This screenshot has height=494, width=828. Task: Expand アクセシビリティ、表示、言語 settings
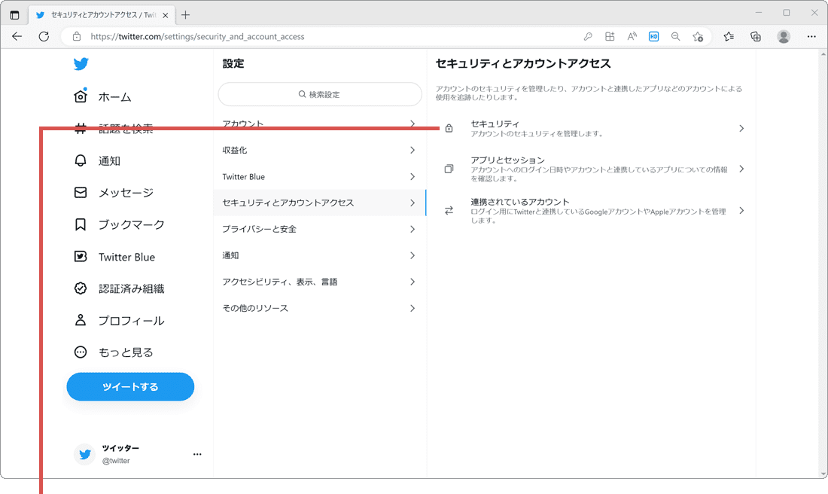[412, 282]
